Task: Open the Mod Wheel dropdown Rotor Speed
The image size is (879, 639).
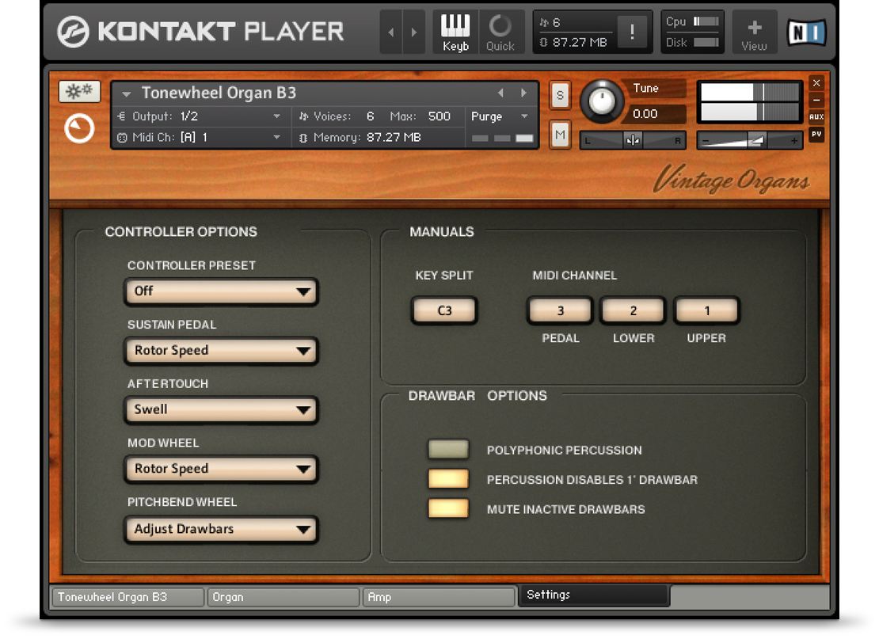Action: 222,470
